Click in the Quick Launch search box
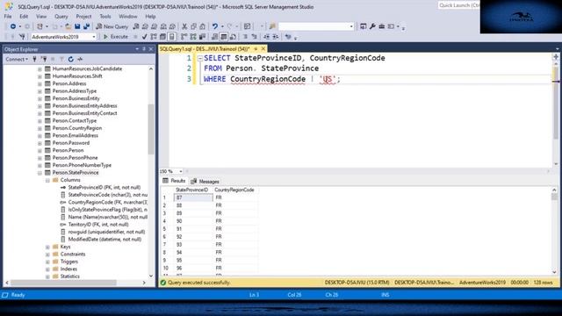Image resolution: width=562 pixels, height=316 pixels. click(x=458, y=5)
